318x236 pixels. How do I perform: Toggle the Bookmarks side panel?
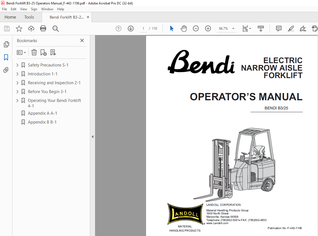[6, 57]
